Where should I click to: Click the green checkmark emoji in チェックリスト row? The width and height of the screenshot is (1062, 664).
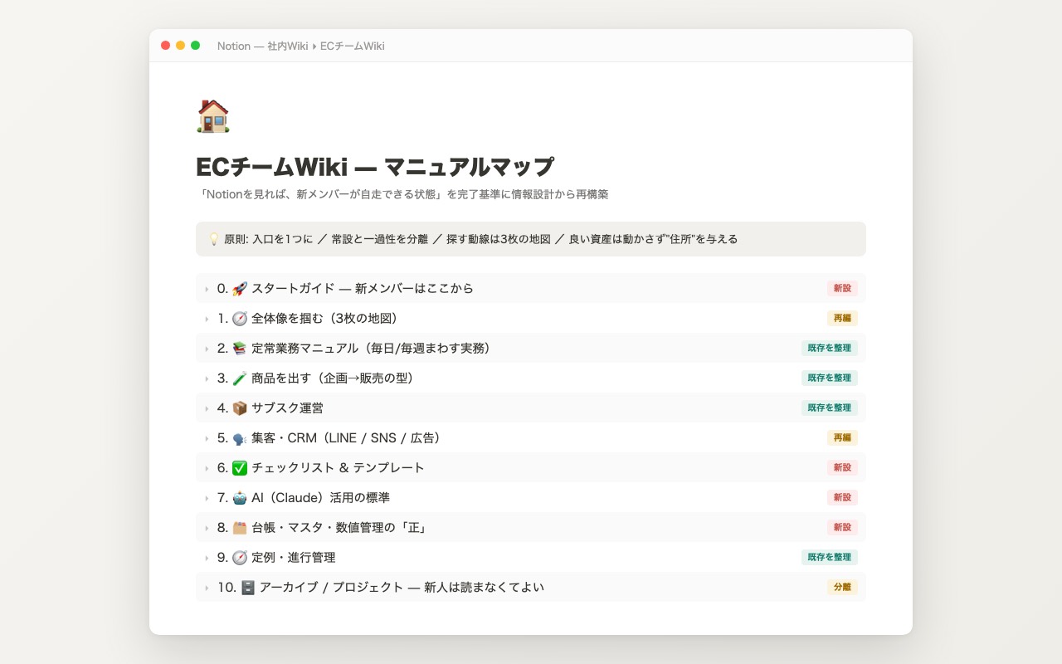coord(240,468)
